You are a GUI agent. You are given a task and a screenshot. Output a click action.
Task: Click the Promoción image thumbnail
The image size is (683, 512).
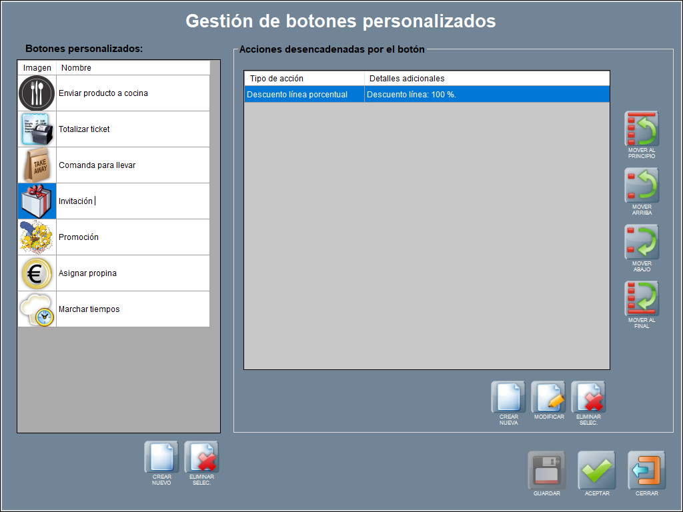pos(37,237)
